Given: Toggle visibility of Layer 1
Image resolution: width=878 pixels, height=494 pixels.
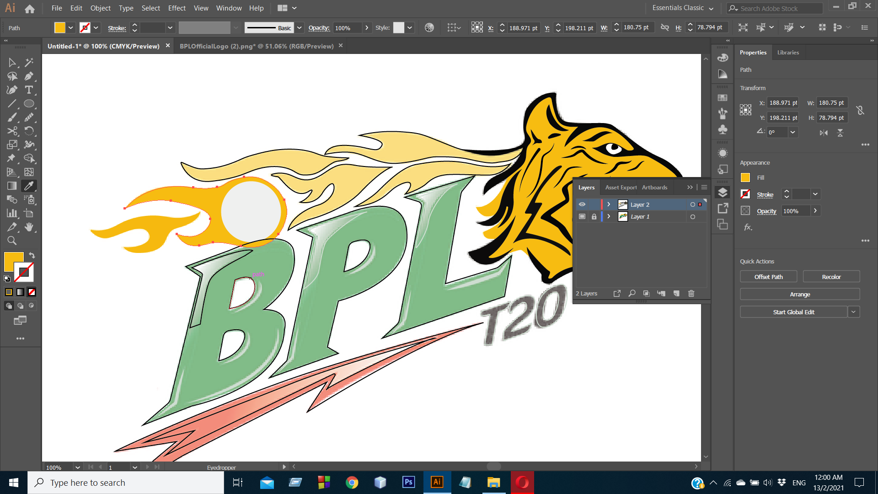Looking at the screenshot, I should coord(582,217).
